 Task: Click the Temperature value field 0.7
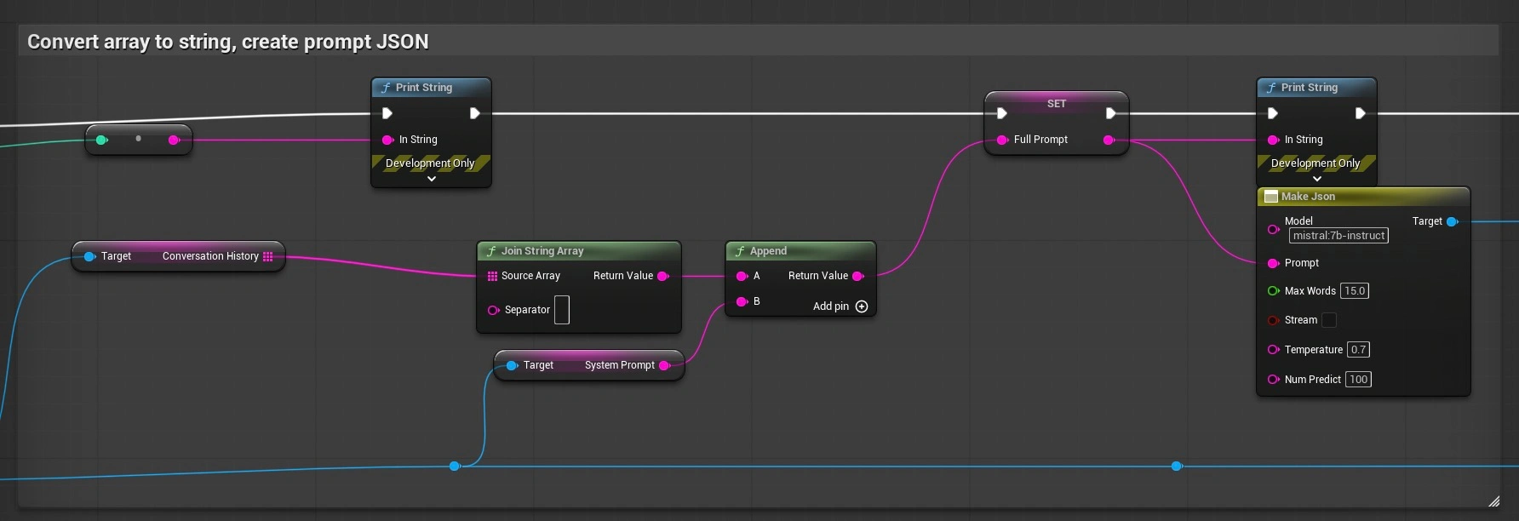pos(1358,350)
